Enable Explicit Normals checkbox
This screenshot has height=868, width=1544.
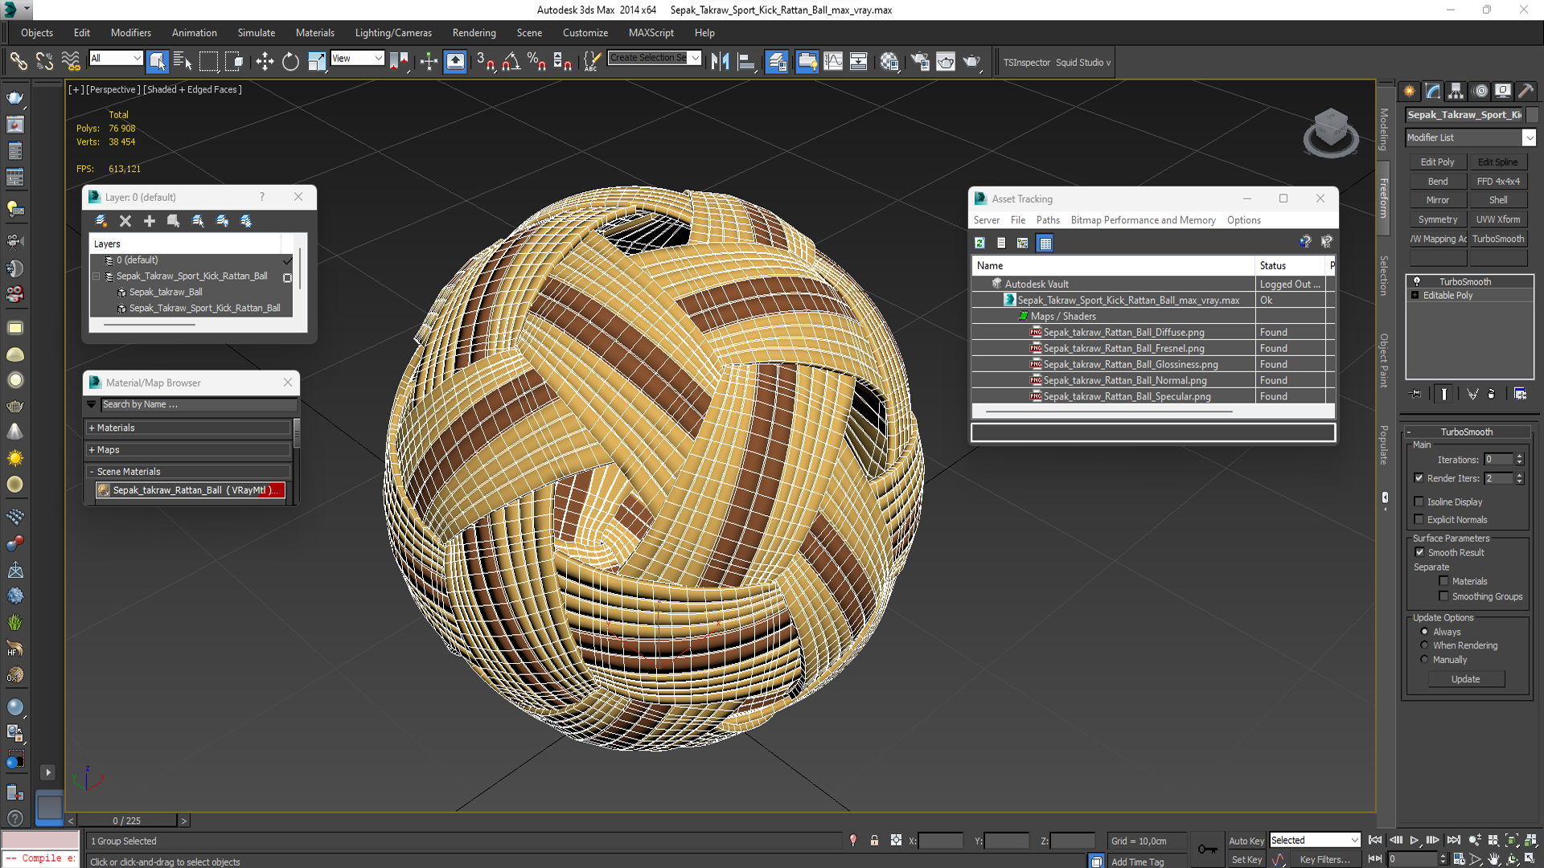coord(1419,519)
